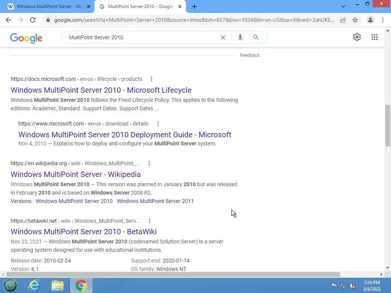Screen dimensions: 391x293
Task: Open Google quick settings gear
Action: pyautogui.click(x=357, y=37)
